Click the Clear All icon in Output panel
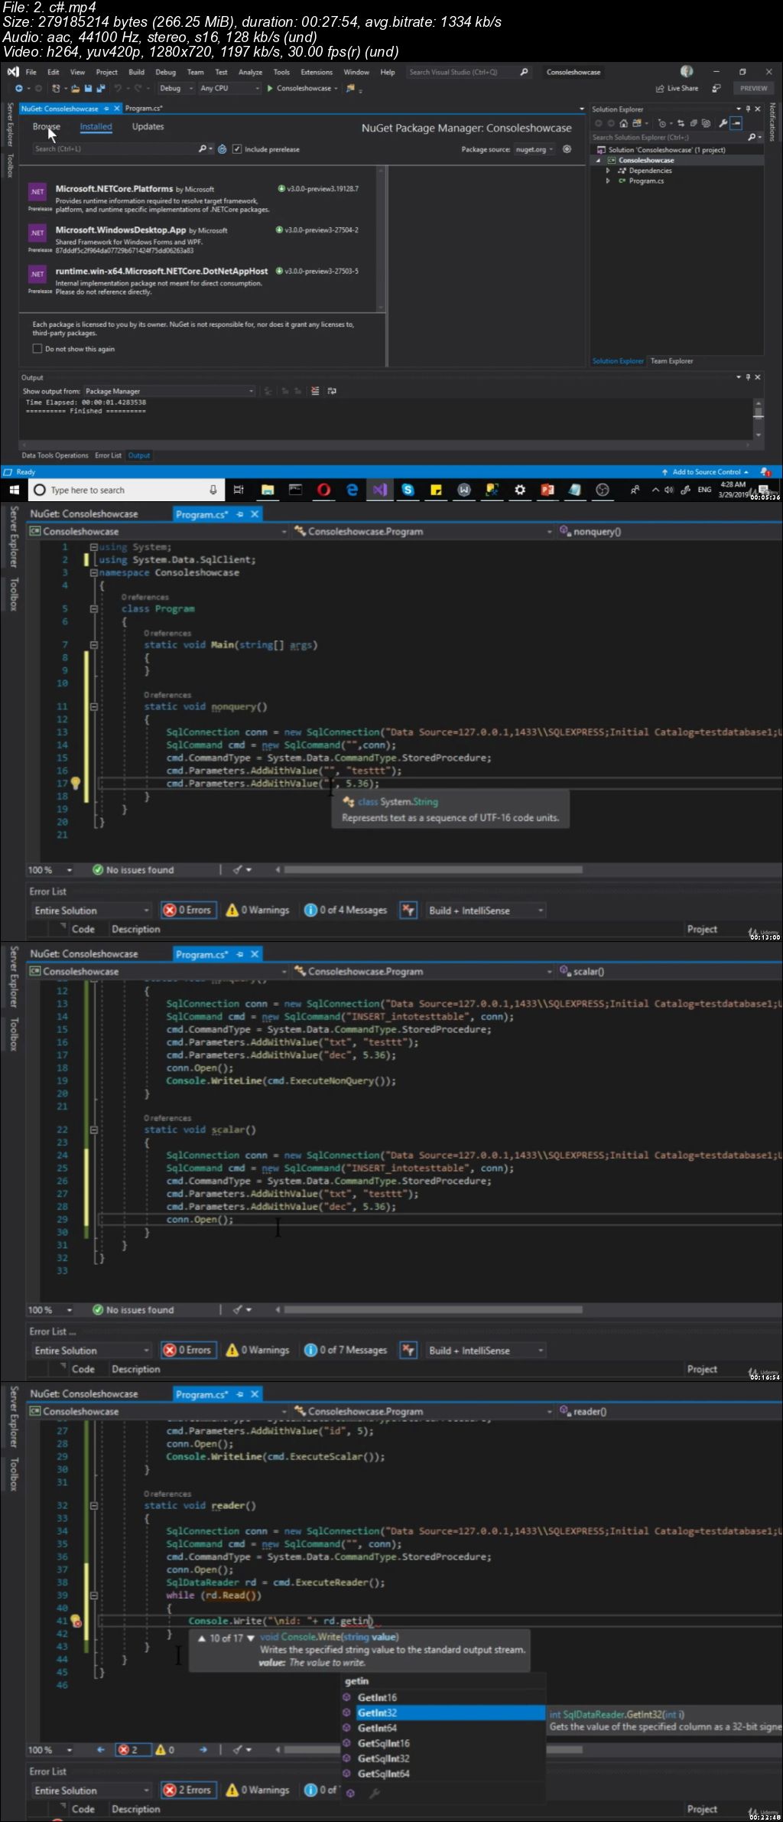 pos(315,391)
